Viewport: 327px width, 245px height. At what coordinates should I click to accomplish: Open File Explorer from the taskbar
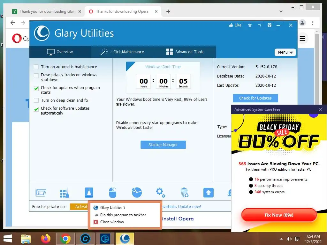26,239
